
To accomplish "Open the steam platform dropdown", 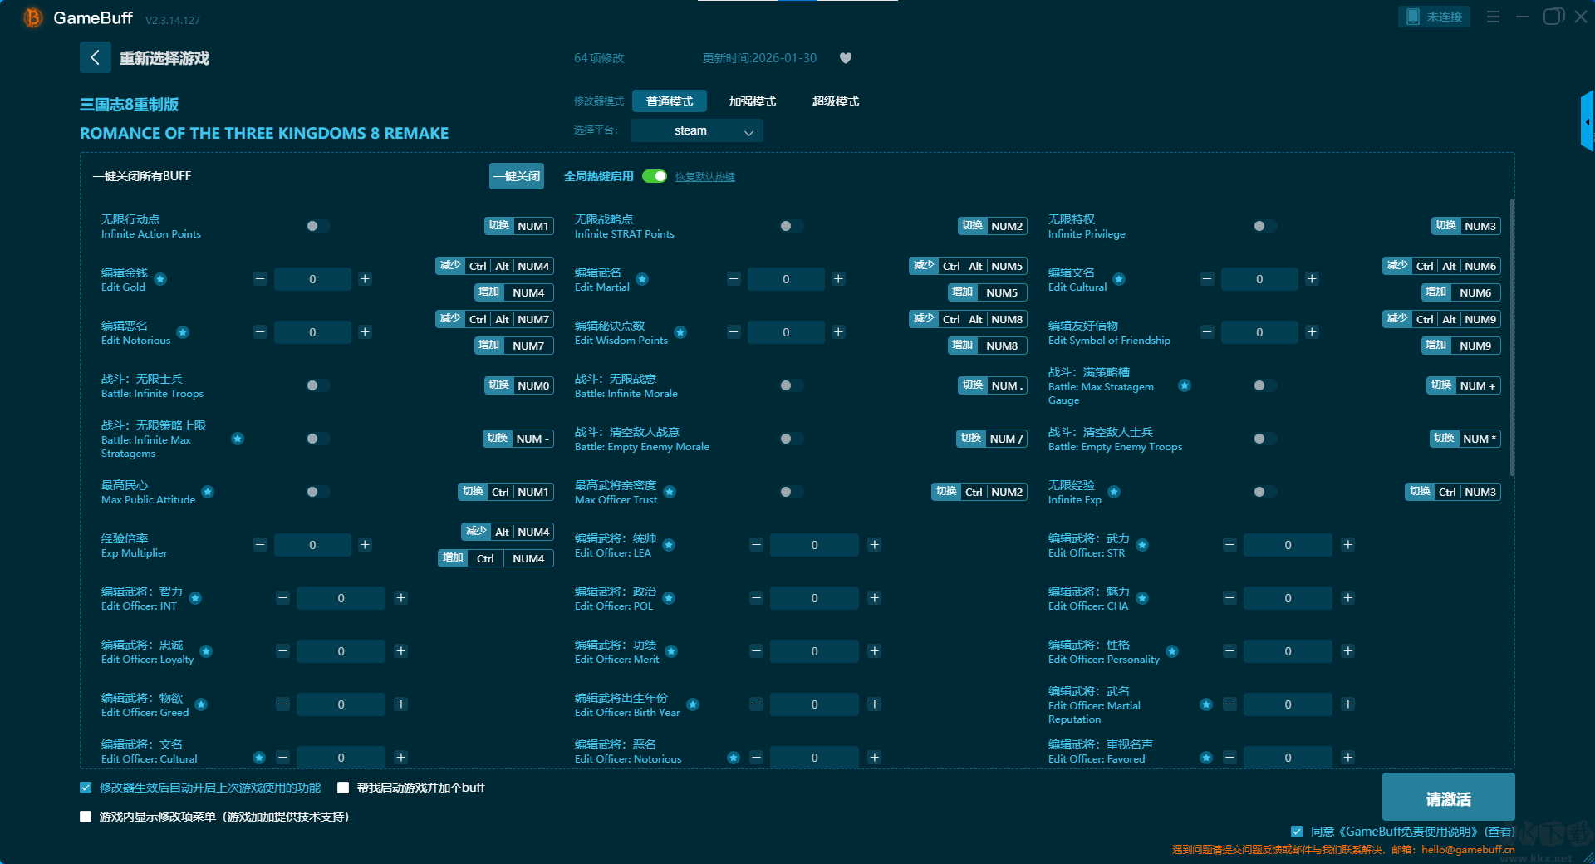I will coord(696,130).
